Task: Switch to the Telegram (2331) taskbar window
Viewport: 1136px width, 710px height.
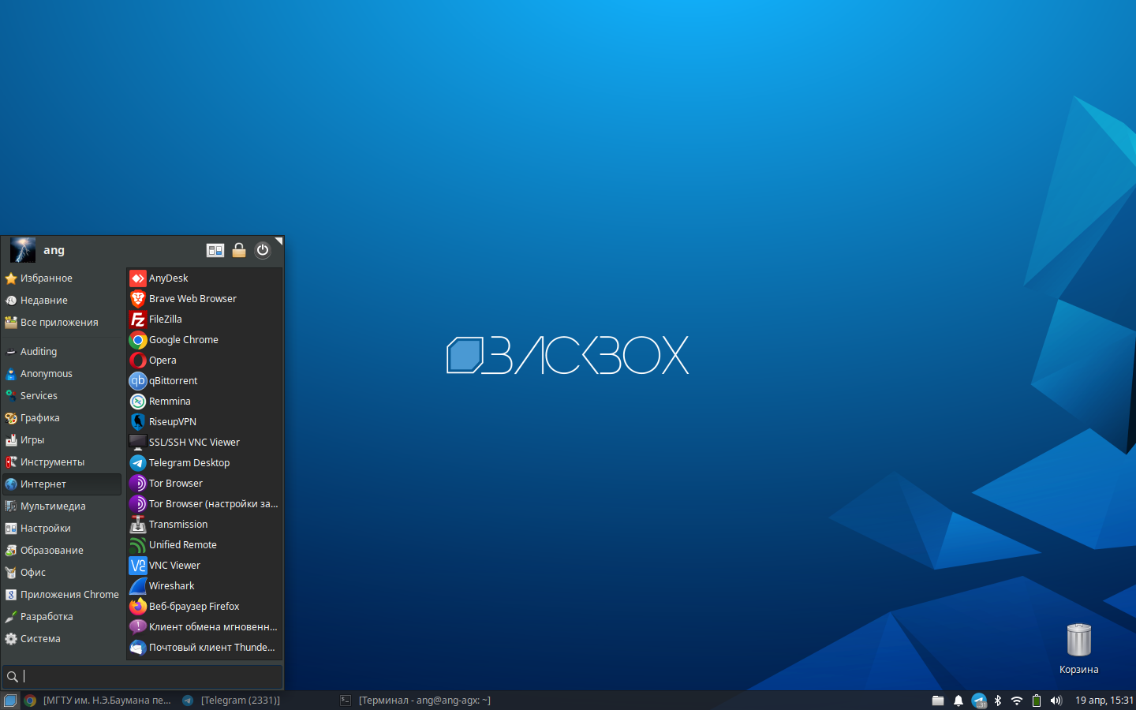Action: pos(231,701)
